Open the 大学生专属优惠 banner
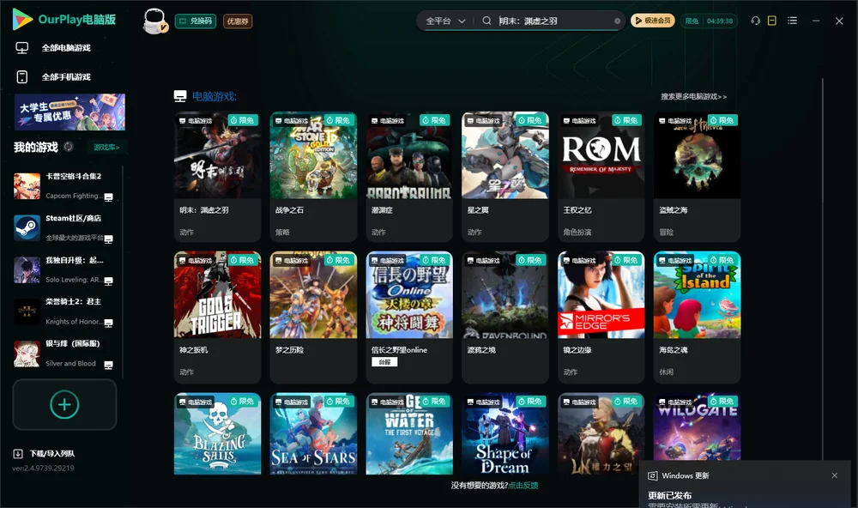858x508 pixels. (70, 112)
